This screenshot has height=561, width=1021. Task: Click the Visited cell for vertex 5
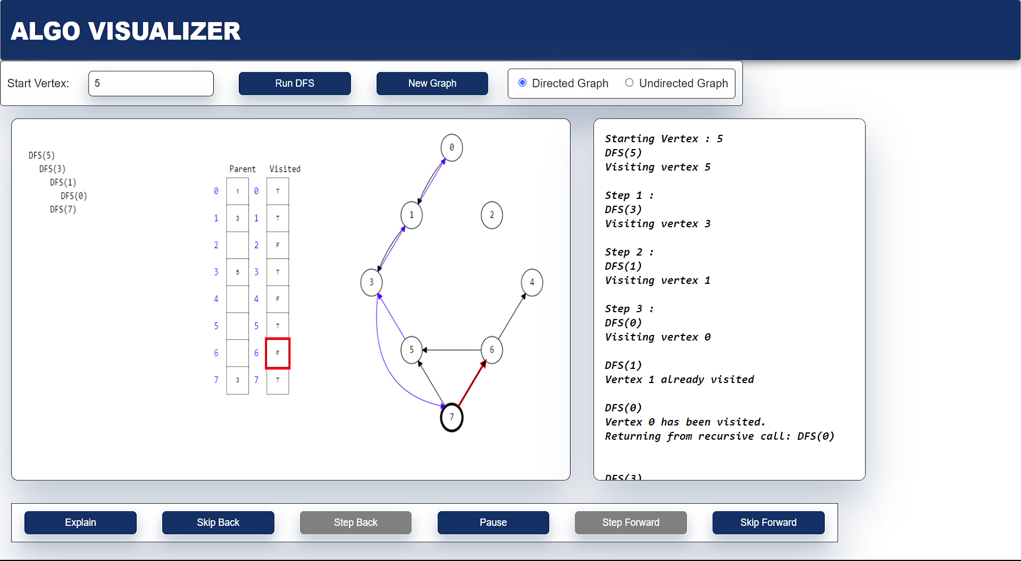coord(278,326)
